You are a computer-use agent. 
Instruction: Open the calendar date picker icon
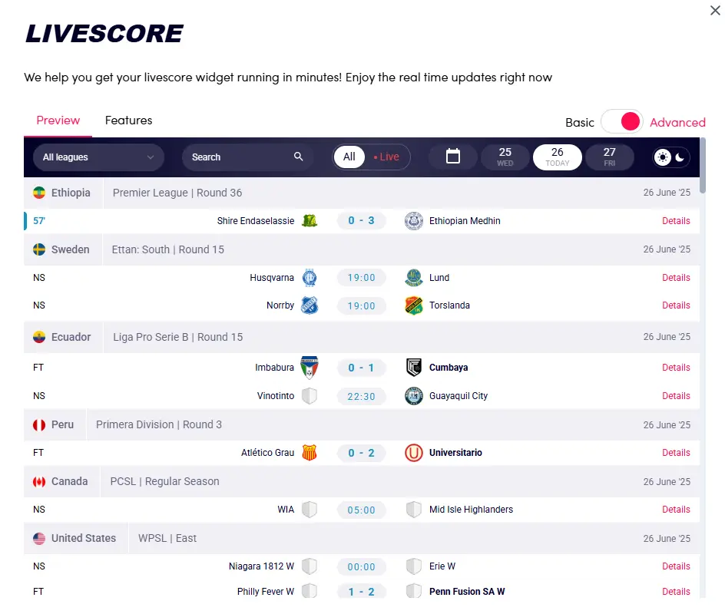click(x=452, y=157)
